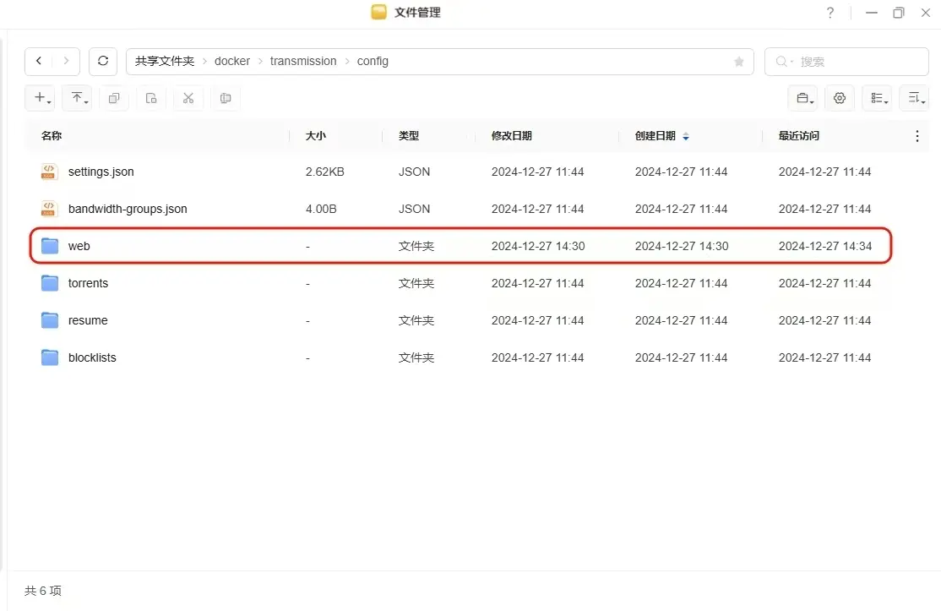Viewport: 941px width, 611px height.
Task: Open the new item plus dropdown
Action: [41, 99]
